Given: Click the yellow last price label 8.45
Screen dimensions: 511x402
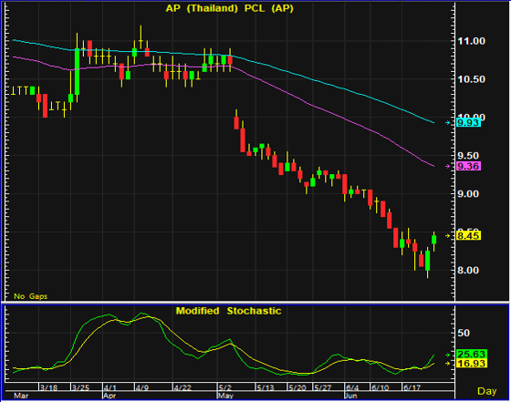Looking at the screenshot, I should [468, 236].
